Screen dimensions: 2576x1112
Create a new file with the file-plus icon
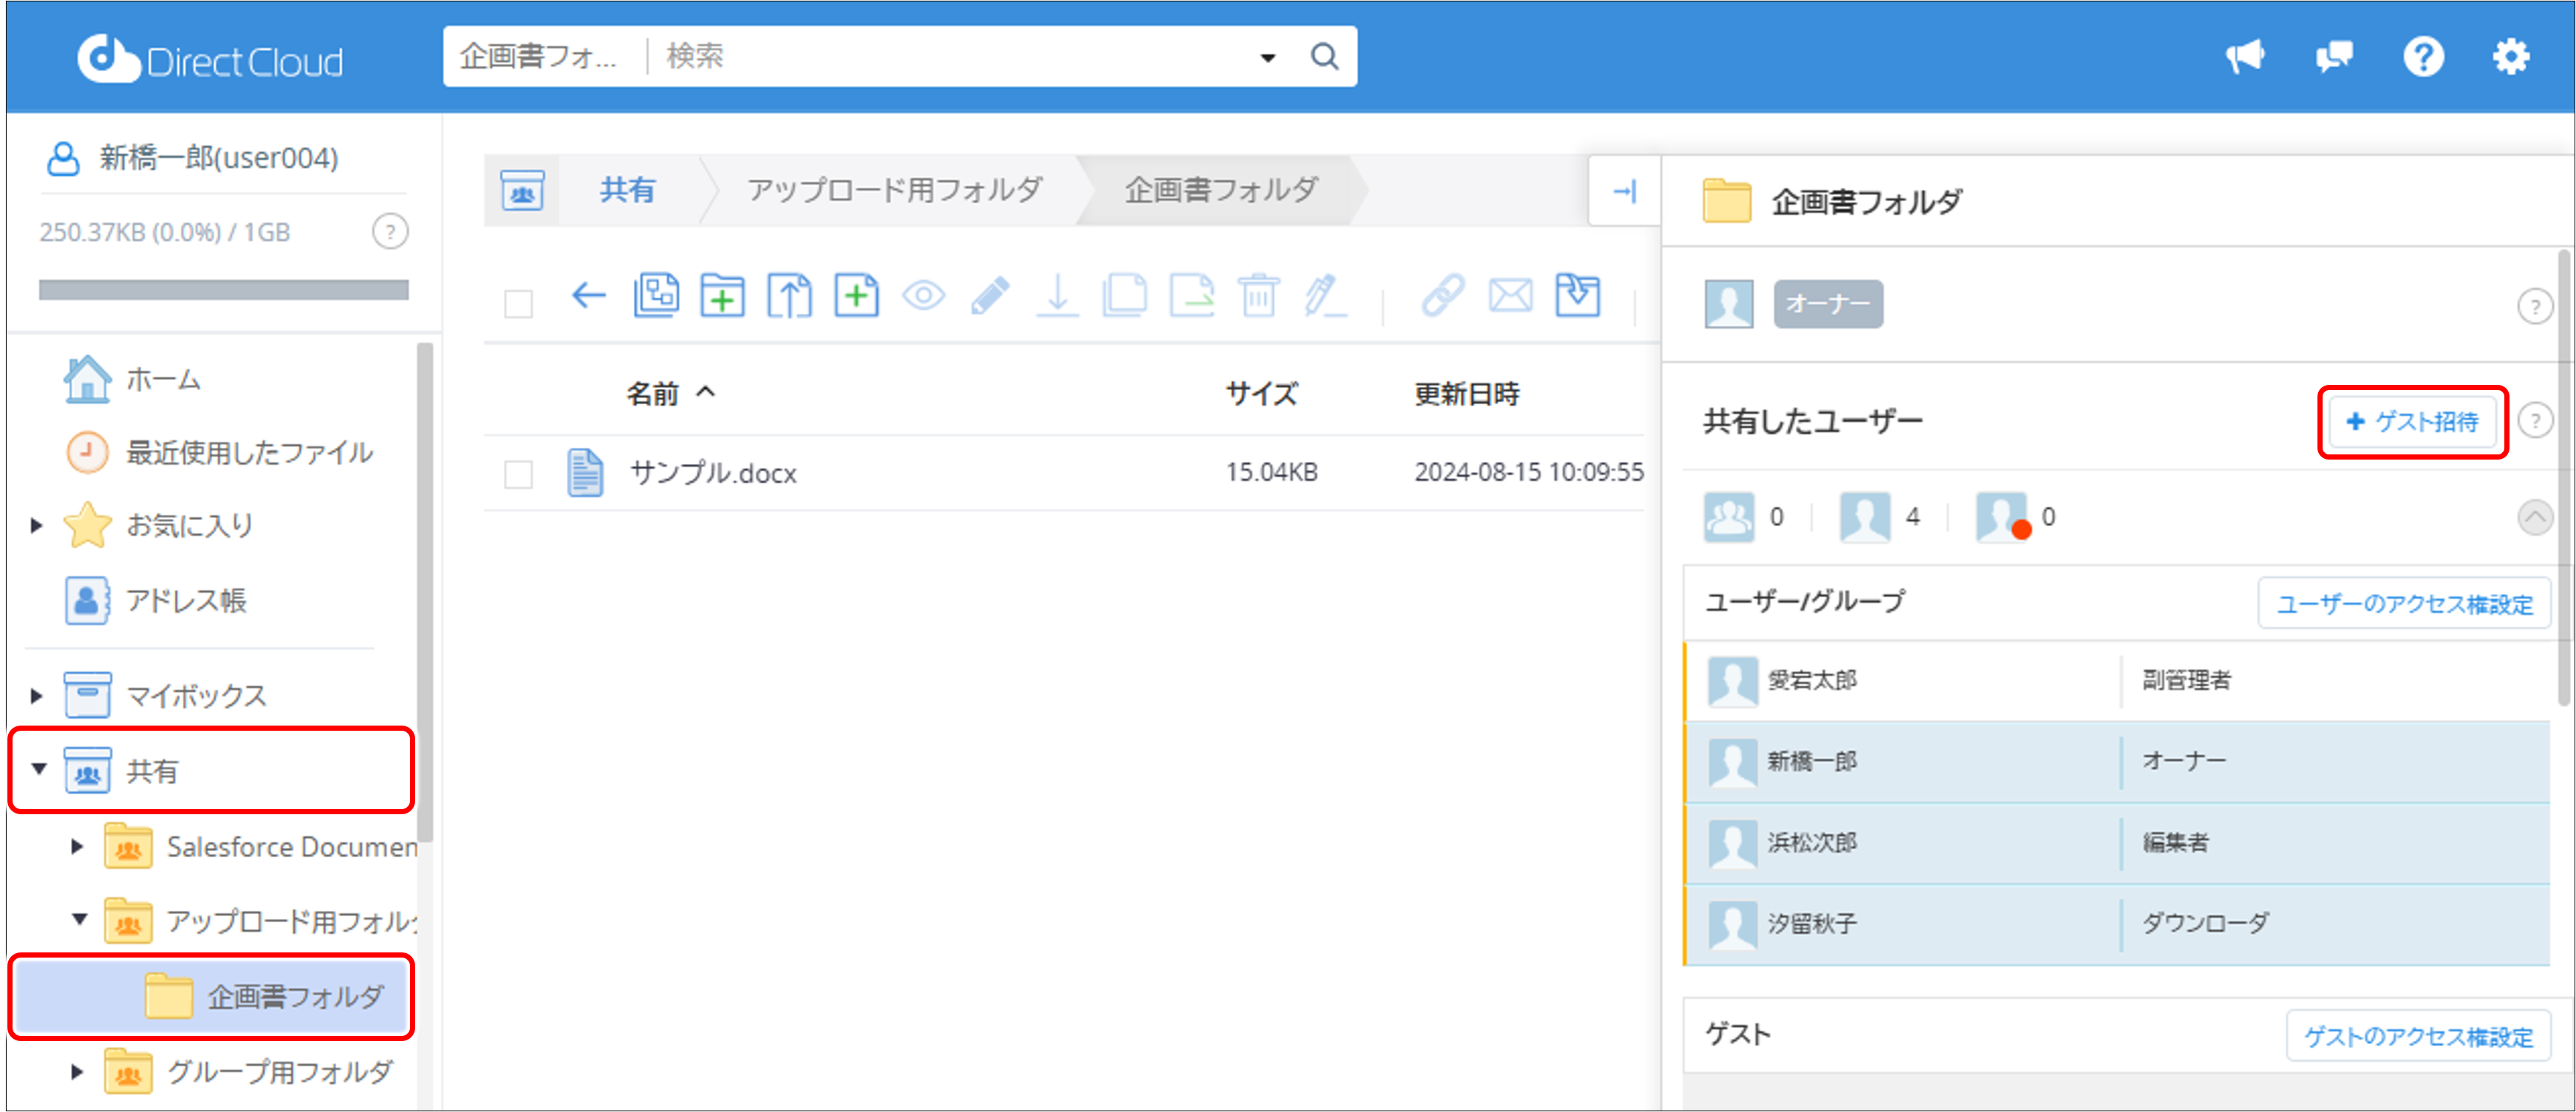tap(857, 296)
